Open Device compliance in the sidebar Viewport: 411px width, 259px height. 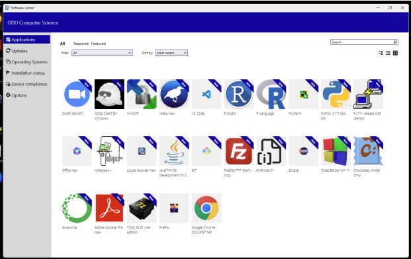[x=27, y=84]
